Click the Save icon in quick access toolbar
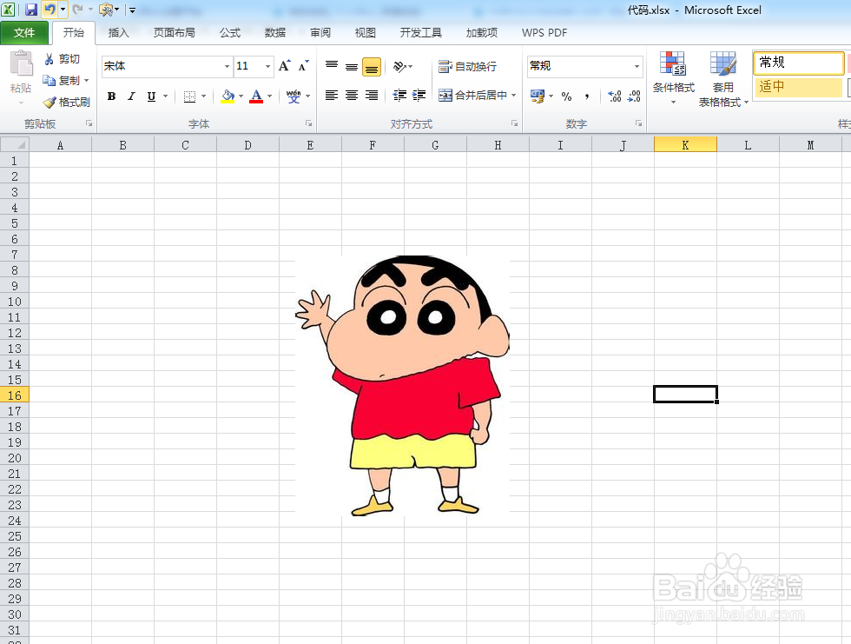This screenshot has height=644, width=851. pos(31,10)
